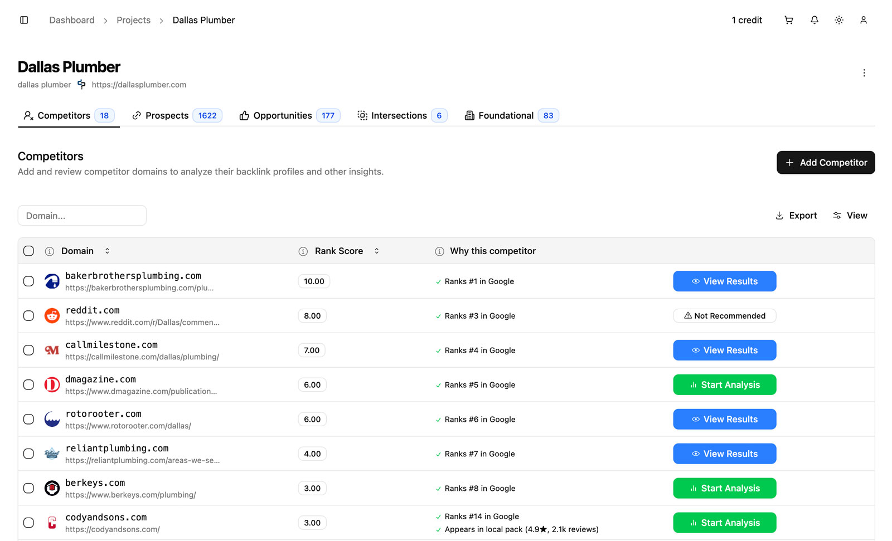Sort by the Rank Score column arrows
The width and height of the screenshot is (892, 541).
[377, 251]
